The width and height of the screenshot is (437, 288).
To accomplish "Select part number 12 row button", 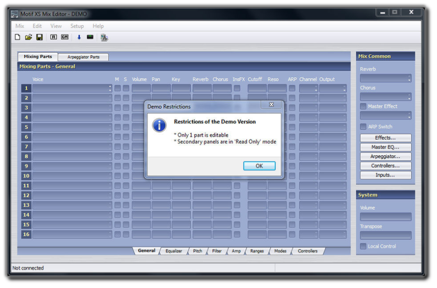I will [26, 195].
